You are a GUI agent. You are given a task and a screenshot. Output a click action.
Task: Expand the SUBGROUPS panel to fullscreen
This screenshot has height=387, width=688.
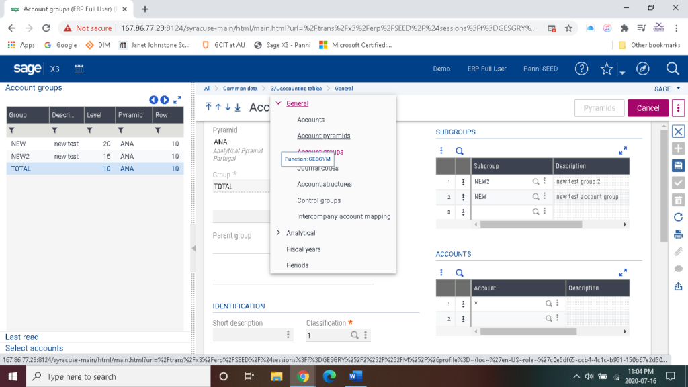pos(623,150)
